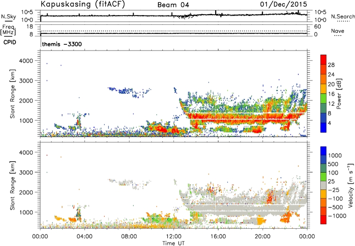This screenshot has height=246, width=355.
Task: Click the N.Search legend label
Action: [x=343, y=16]
